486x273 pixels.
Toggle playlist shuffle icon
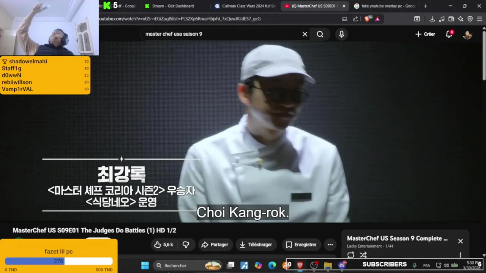363,255
